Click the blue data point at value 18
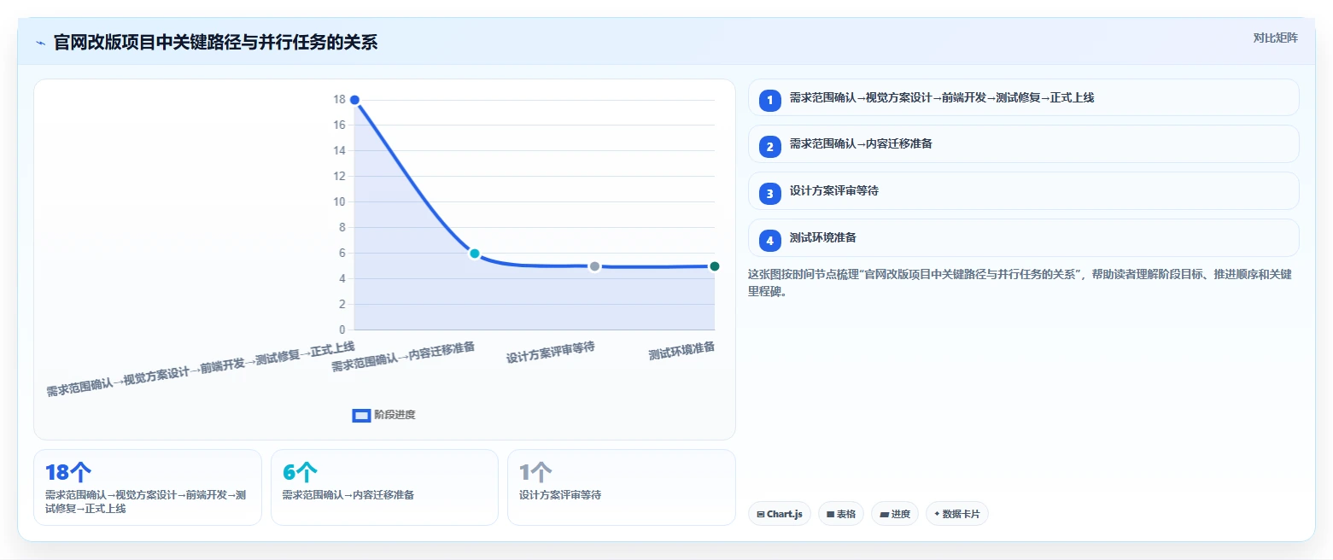Image resolution: width=1333 pixels, height=560 pixels. point(354,100)
